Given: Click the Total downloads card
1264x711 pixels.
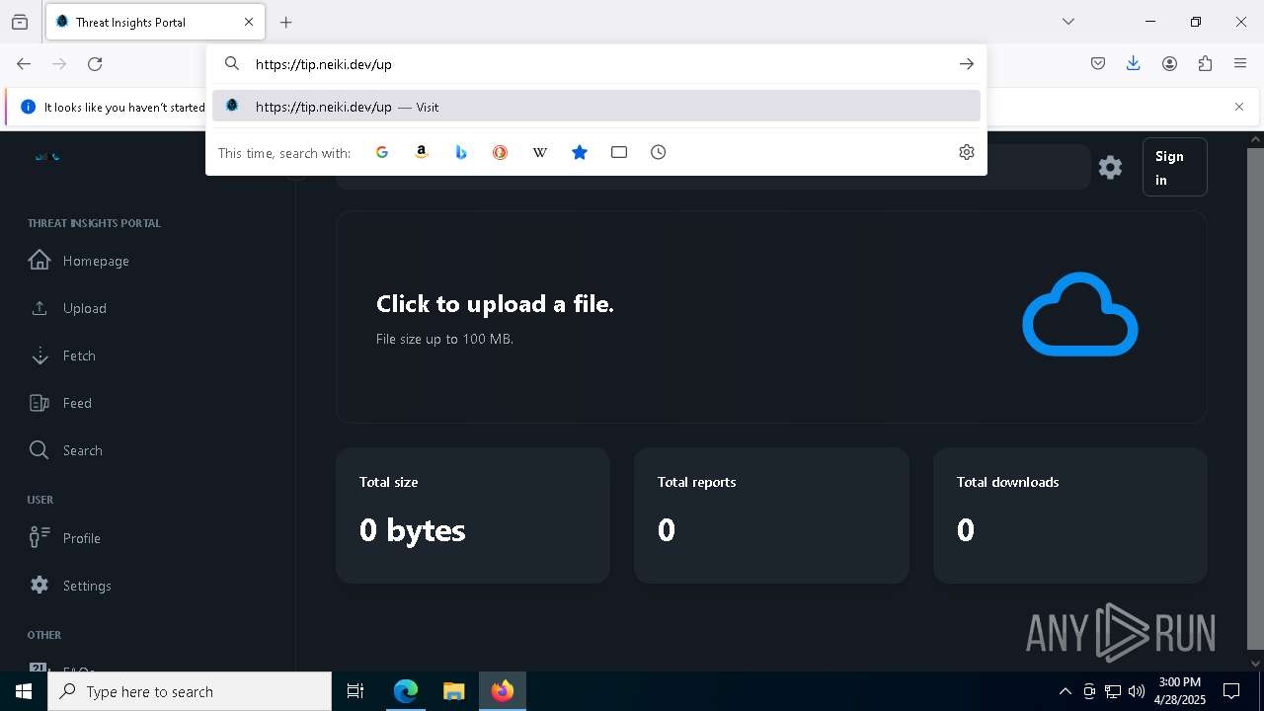Looking at the screenshot, I should click(x=1070, y=515).
